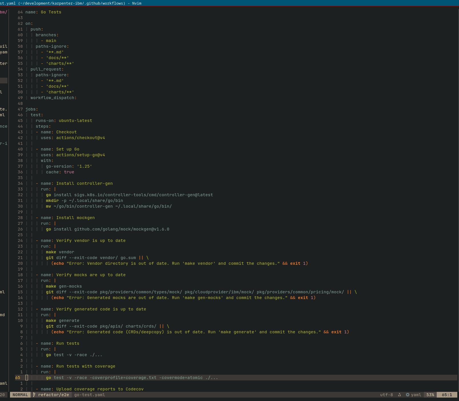Click the 53% scroll position indicator
The height and width of the screenshot is (401, 459).
430,395
